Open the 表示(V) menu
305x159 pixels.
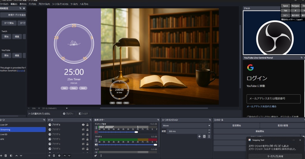[x=23, y=4]
